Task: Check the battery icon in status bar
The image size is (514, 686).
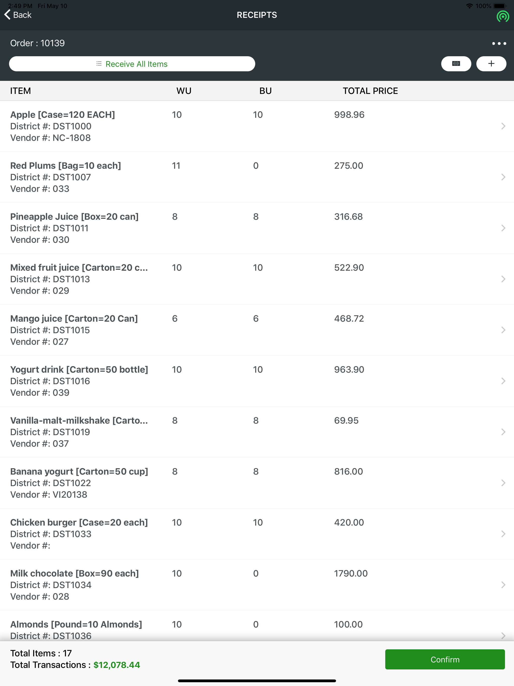Action: (x=500, y=6)
